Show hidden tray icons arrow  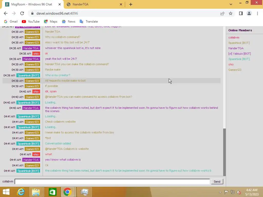pyautogui.click(x=220, y=192)
